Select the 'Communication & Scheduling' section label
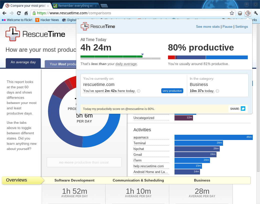 coord(138,180)
